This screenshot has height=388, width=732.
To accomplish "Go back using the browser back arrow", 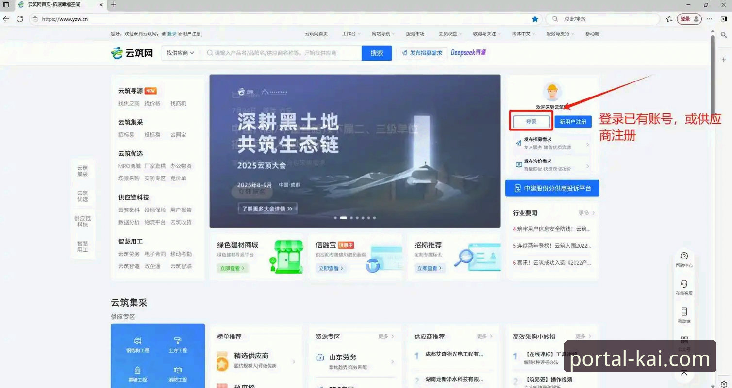I will pos(6,19).
